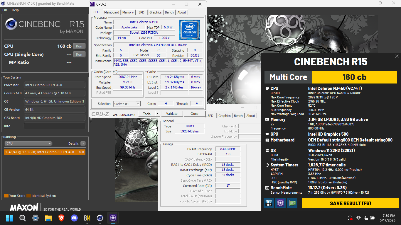Open the Graphics tab in front CPU-Z
This screenshot has height=225, width=401.
pos(156,12)
